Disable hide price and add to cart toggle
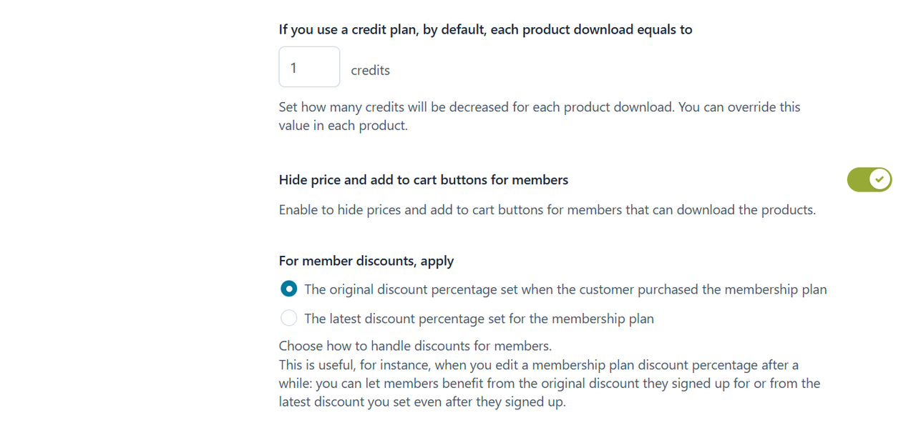The width and height of the screenshot is (916, 443). pyautogui.click(x=869, y=180)
